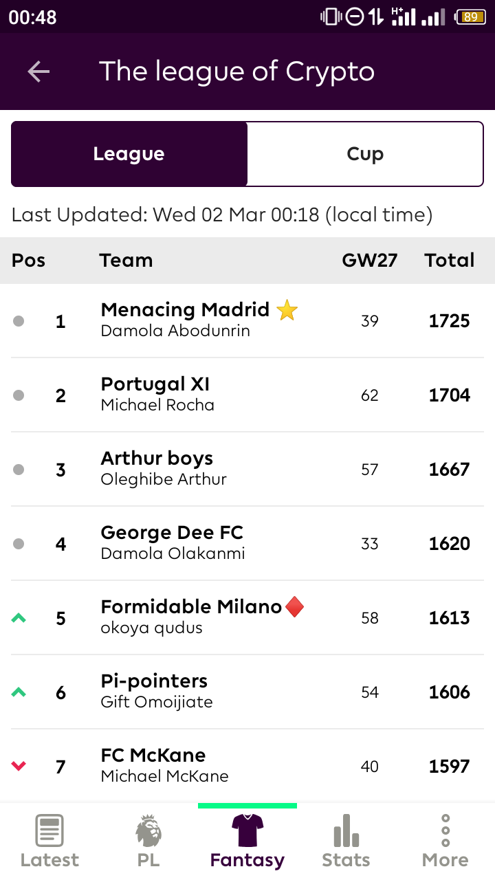Tap red down arrow beside FC McKane

tap(19, 766)
